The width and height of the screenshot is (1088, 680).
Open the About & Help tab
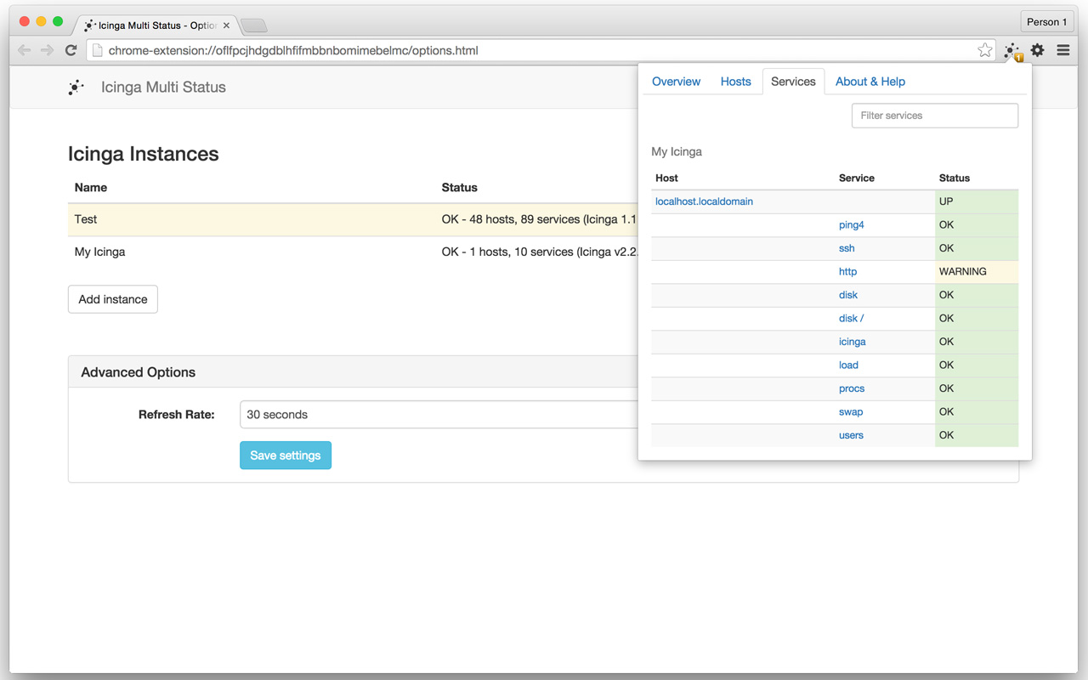tap(870, 81)
